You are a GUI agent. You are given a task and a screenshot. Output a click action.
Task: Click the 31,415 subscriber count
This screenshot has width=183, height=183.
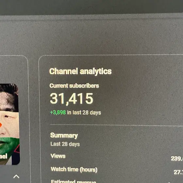[72, 99]
